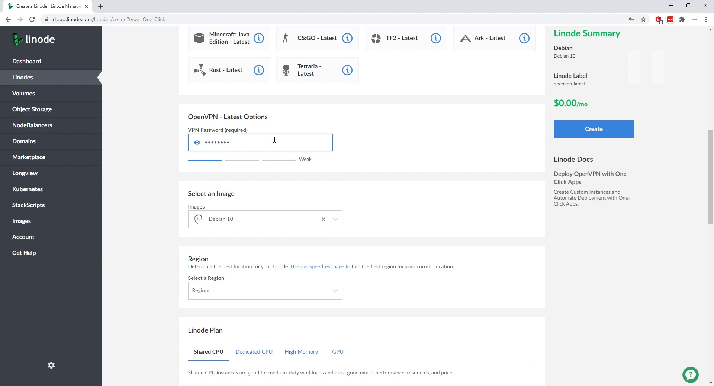Viewport: 714px width, 386px height.
Task: Click the openvpn-latest label text
Action: [x=569, y=84]
